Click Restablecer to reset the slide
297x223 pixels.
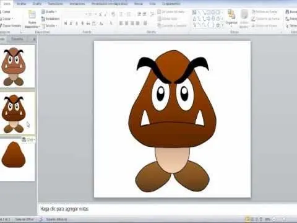51,19
